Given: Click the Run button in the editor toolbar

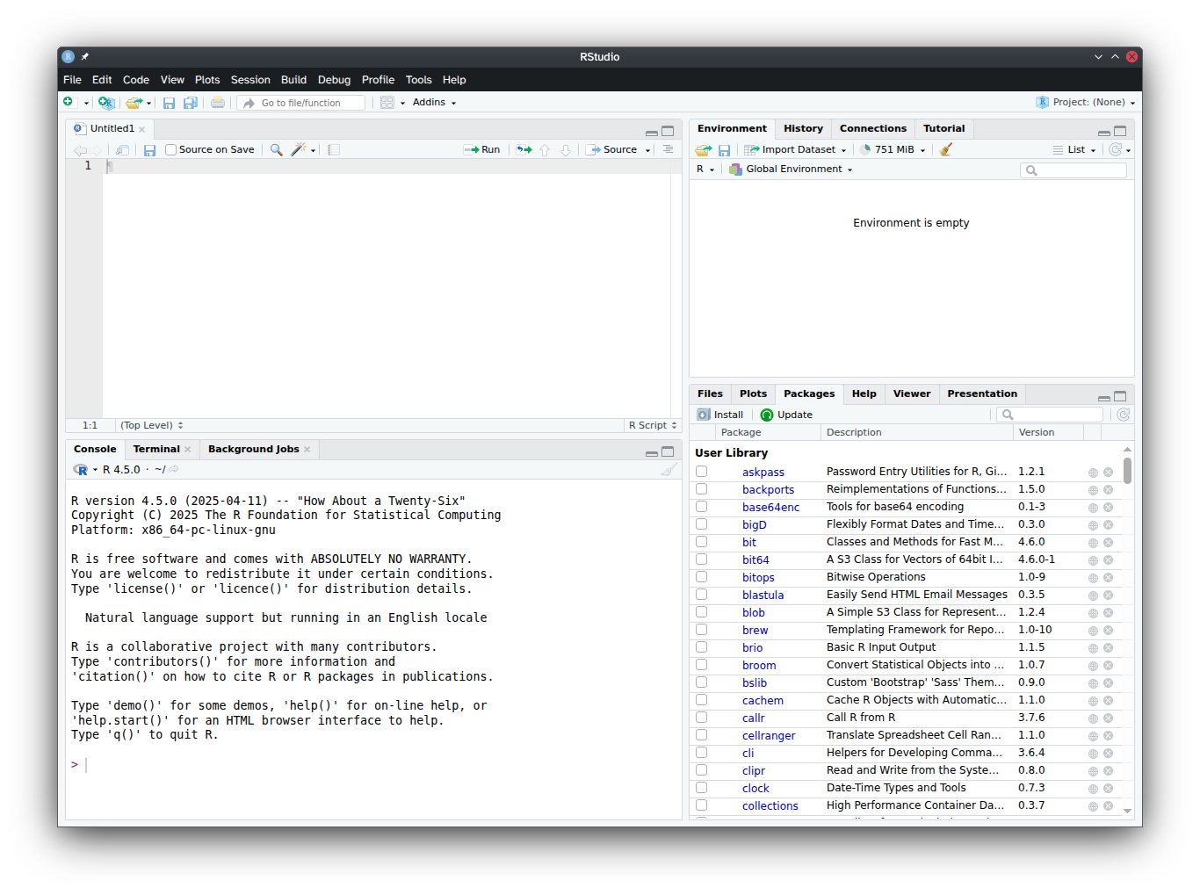Looking at the screenshot, I should click(x=482, y=149).
